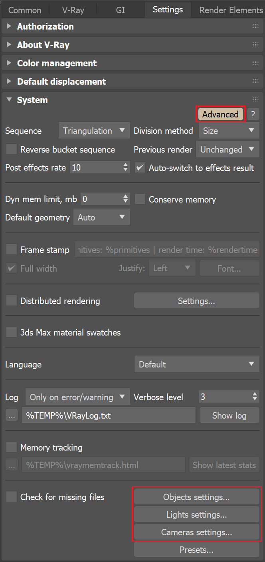Click the System rollout drag handle icon
Image resolution: width=265 pixels, height=562 pixels.
click(x=255, y=99)
